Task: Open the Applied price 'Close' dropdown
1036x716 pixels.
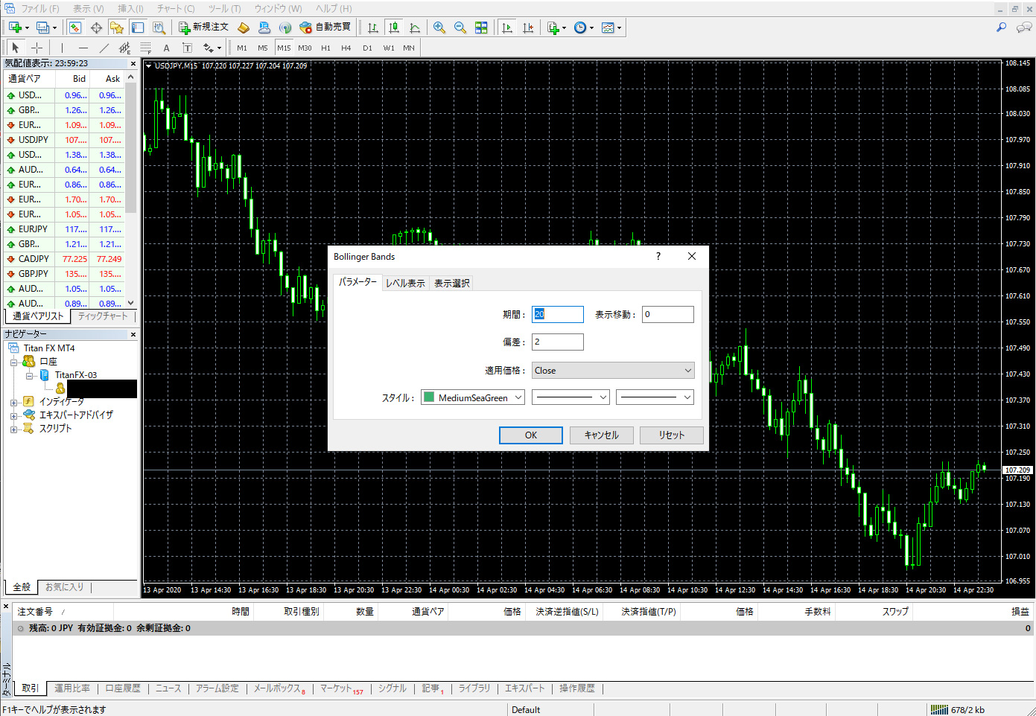Action: [x=613, y=370]
